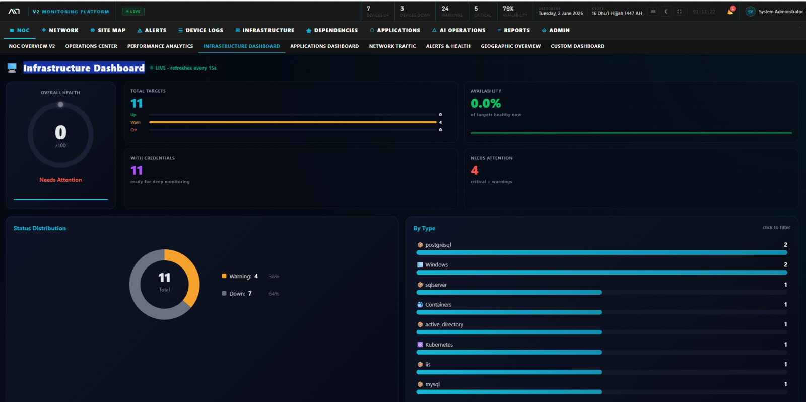Switch language with the AR button
The image size is (806, 402).
click(653, 12)
